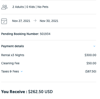The width and height of the screenshot is (100, 99).
Task: Click the $262.50 USD payout amount
Action: (40, 92)
